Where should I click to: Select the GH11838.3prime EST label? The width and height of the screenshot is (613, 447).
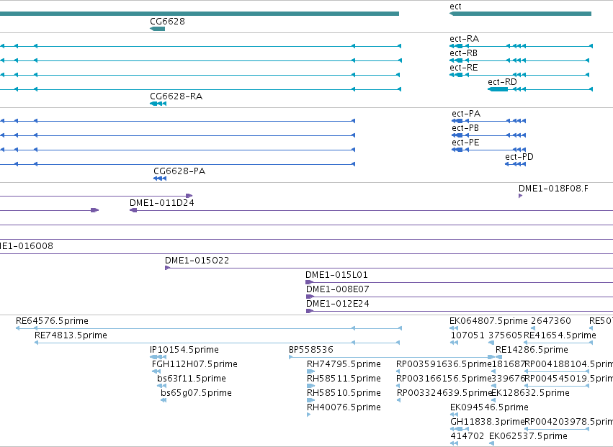(487, 422)
